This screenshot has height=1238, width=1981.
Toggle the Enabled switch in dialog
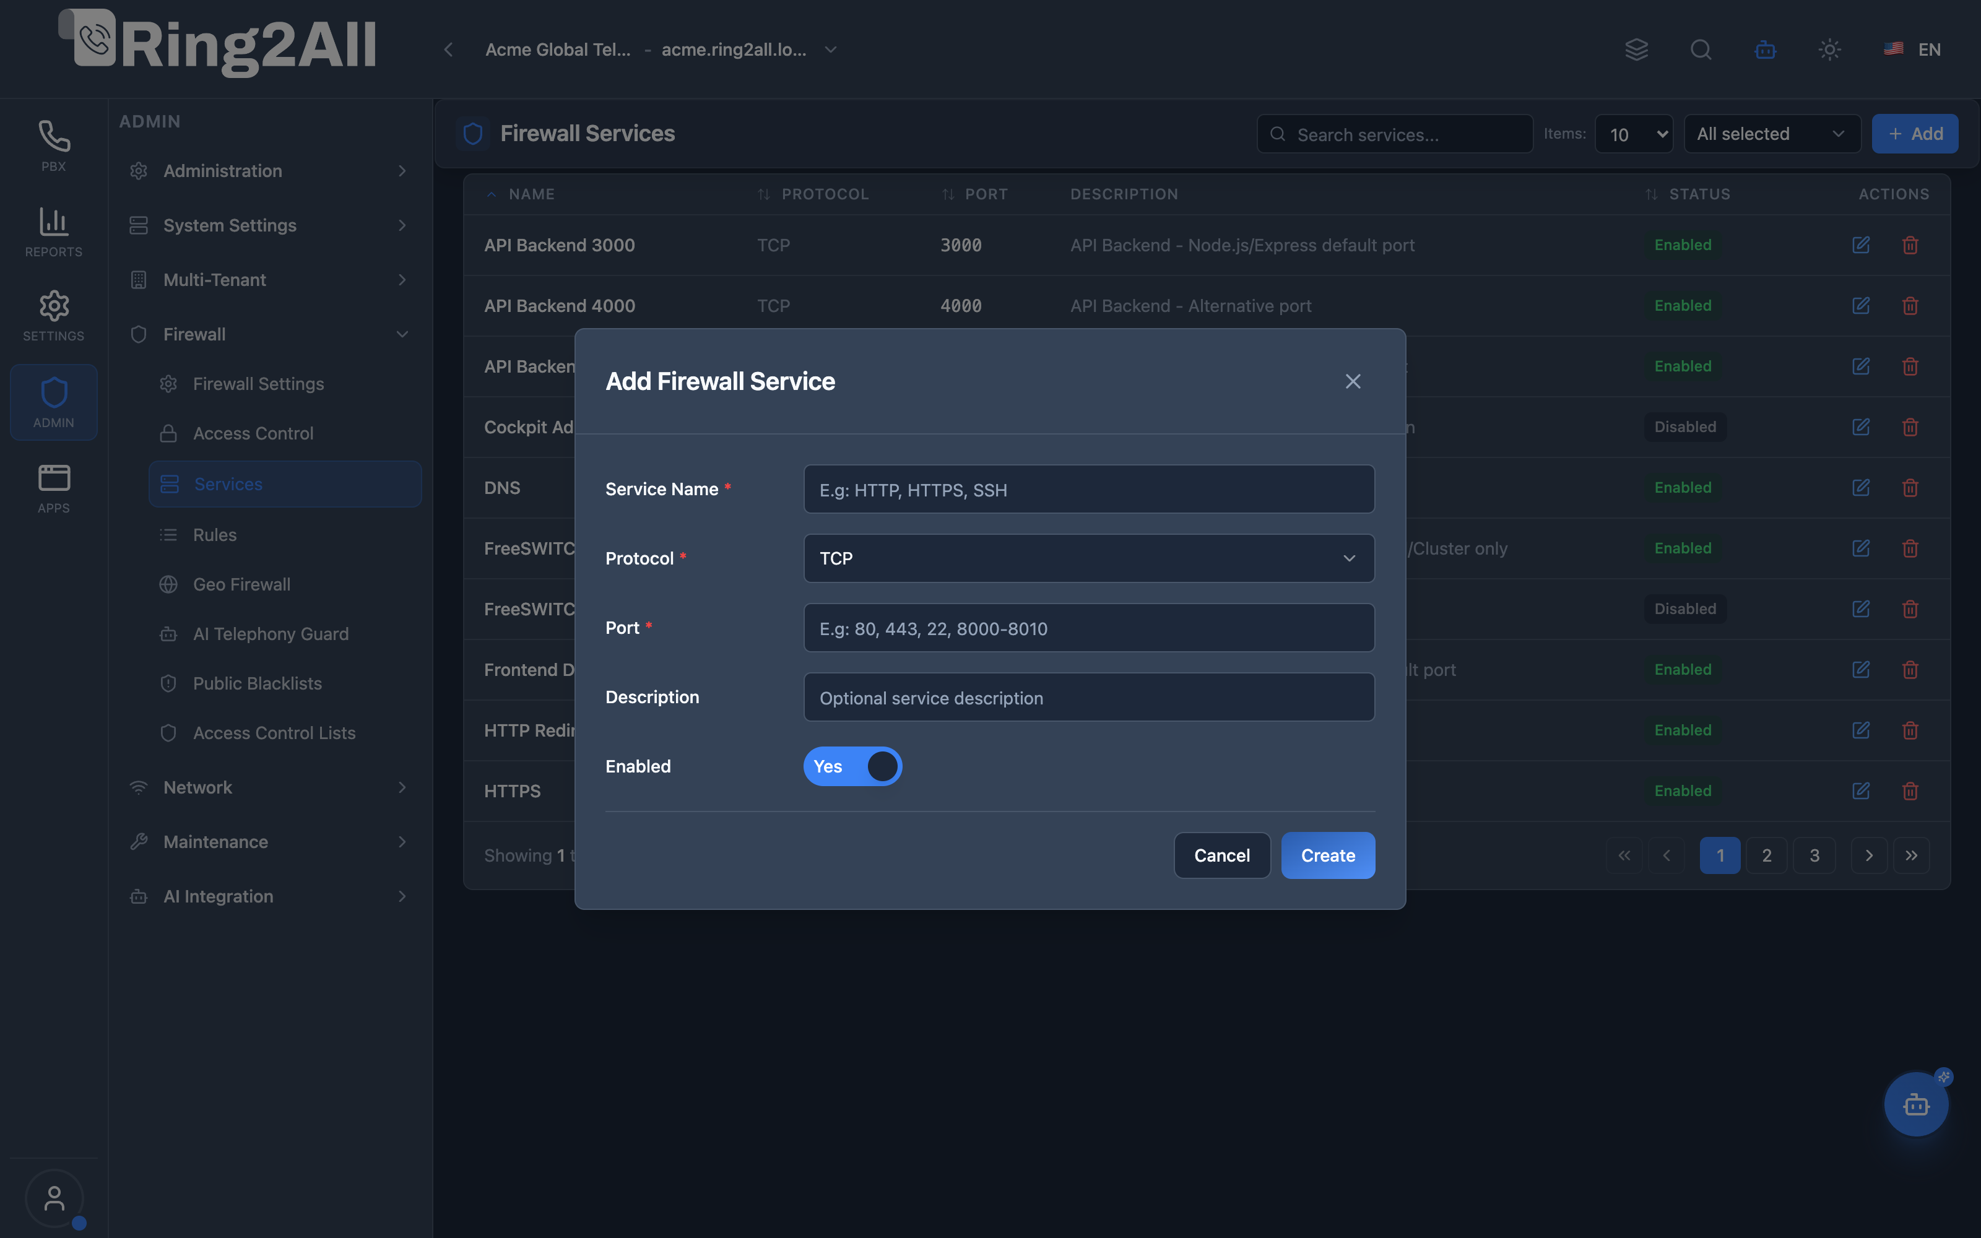pos(852,766)
